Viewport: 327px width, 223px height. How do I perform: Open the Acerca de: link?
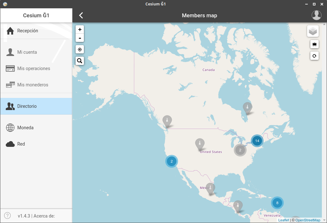(44, 216)
